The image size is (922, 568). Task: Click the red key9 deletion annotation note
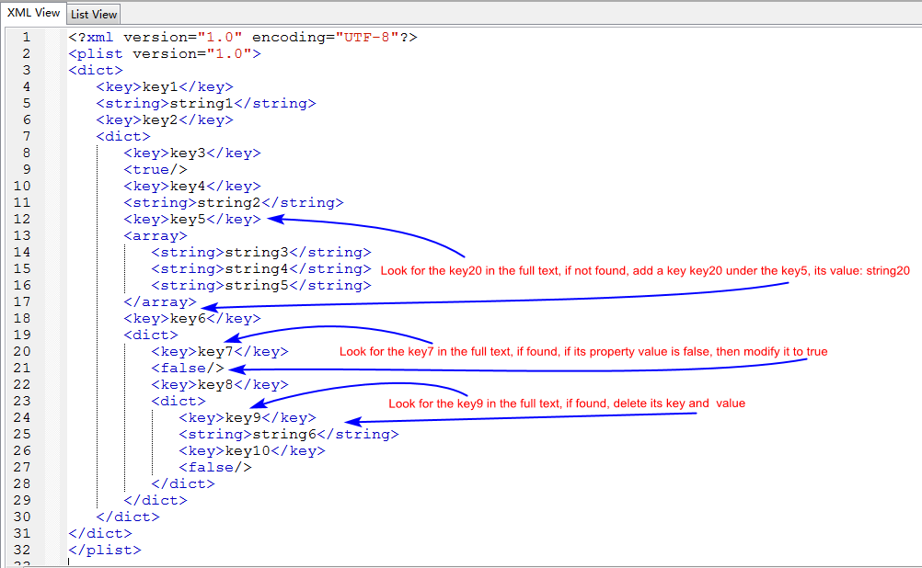click(x=566, y=403)
